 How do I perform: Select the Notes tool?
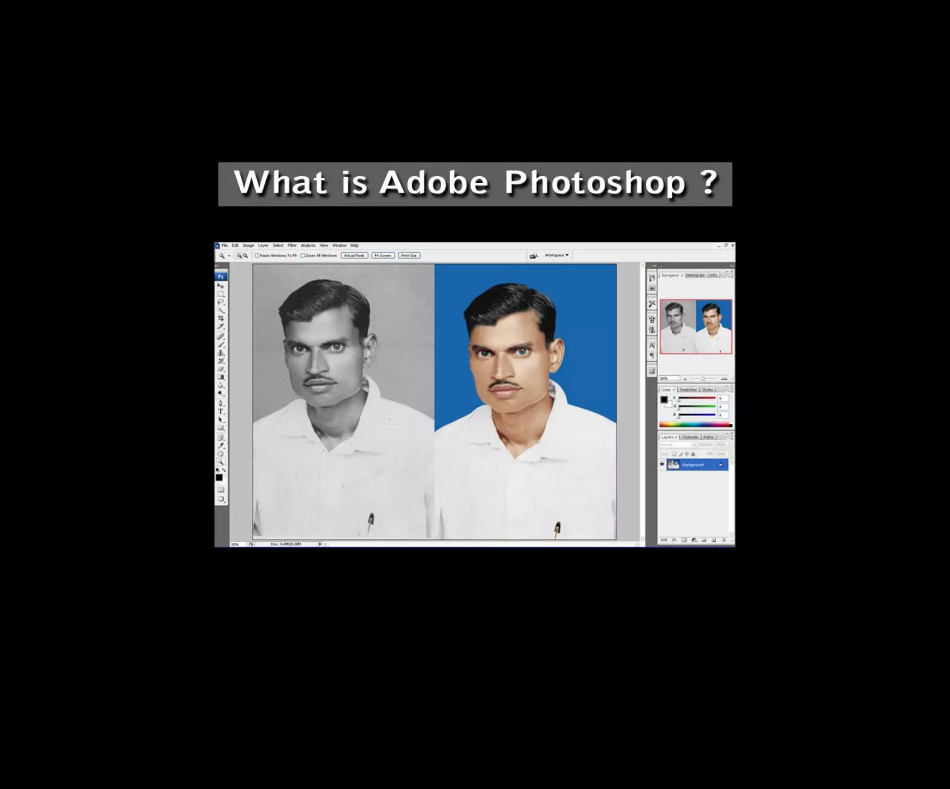click(x=221, y=437)
